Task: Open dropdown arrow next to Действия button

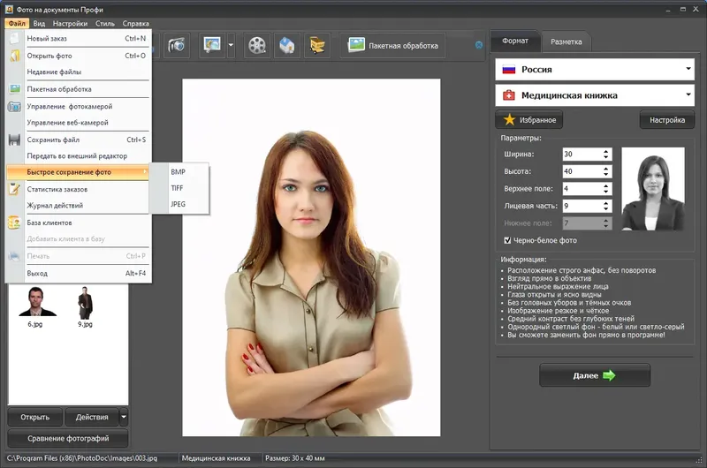Action: (x=124, y=417)
